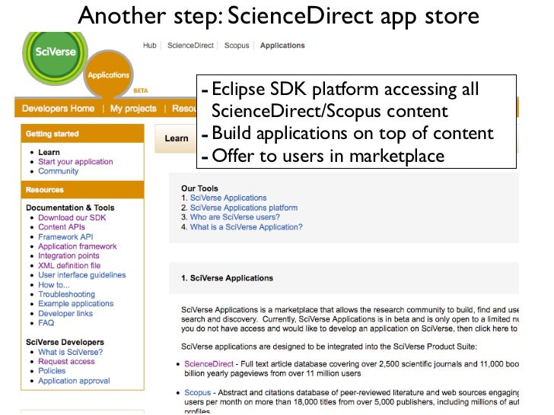554x415 pixels.
Task: Jump to What is a SciVerse Application?
Action: (247, 227)
